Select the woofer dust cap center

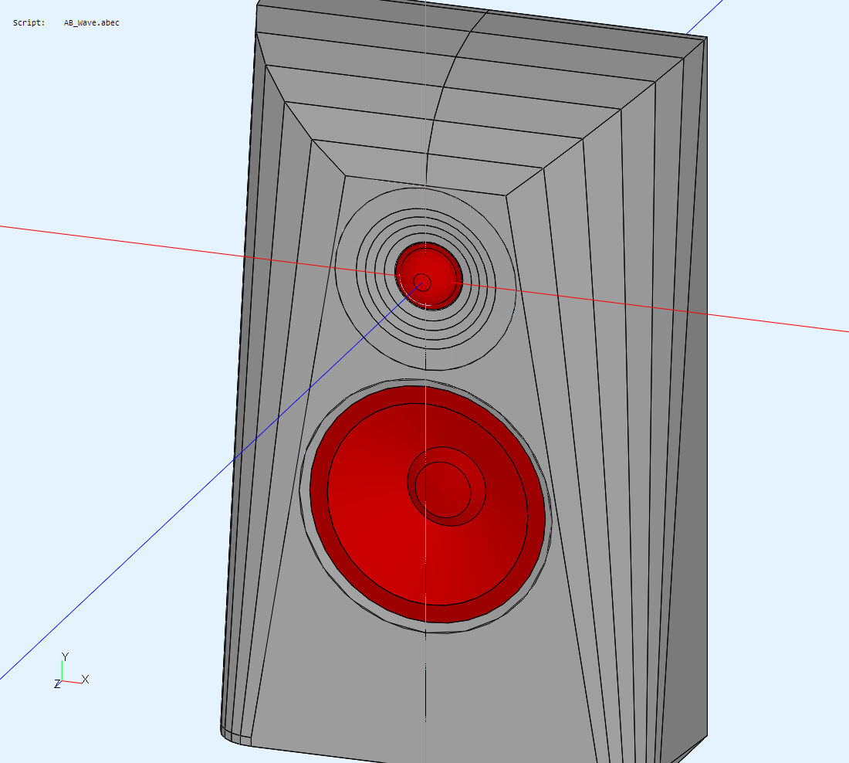443,487
